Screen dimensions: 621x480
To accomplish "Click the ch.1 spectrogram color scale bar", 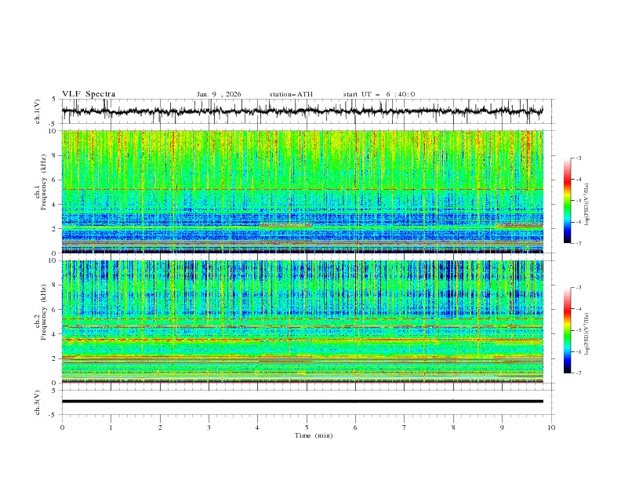I will pos(567,200).
